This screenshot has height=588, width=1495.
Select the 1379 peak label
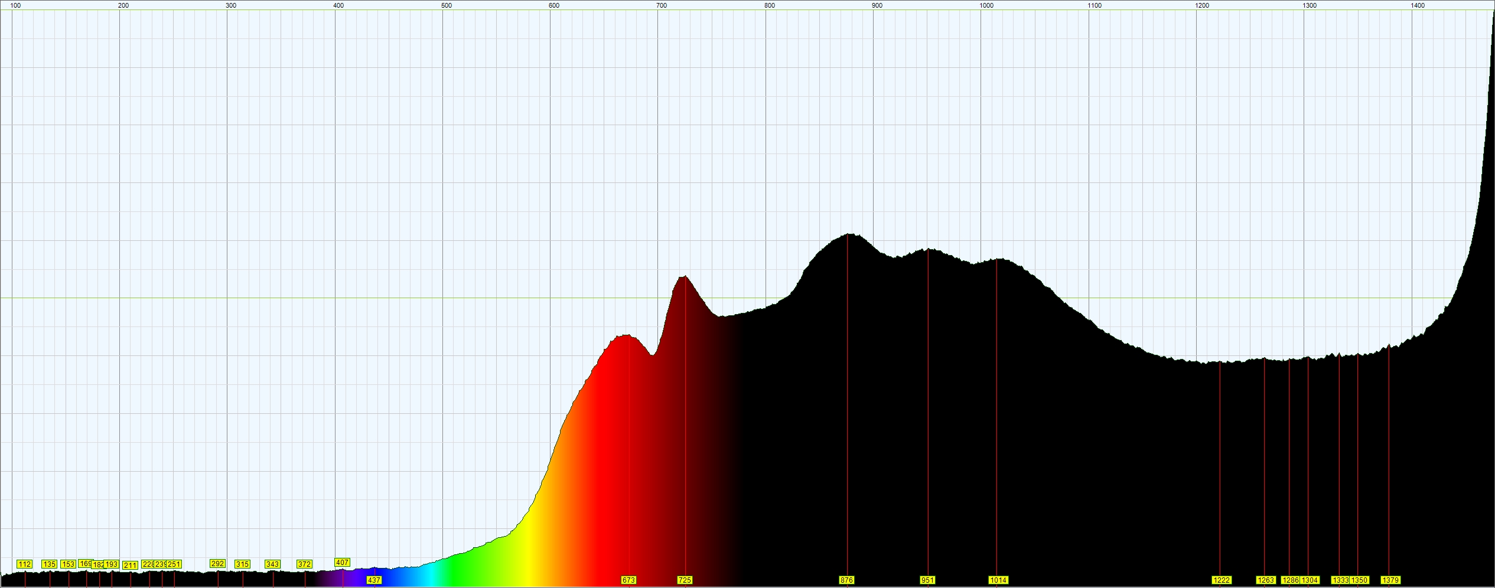1390,580
